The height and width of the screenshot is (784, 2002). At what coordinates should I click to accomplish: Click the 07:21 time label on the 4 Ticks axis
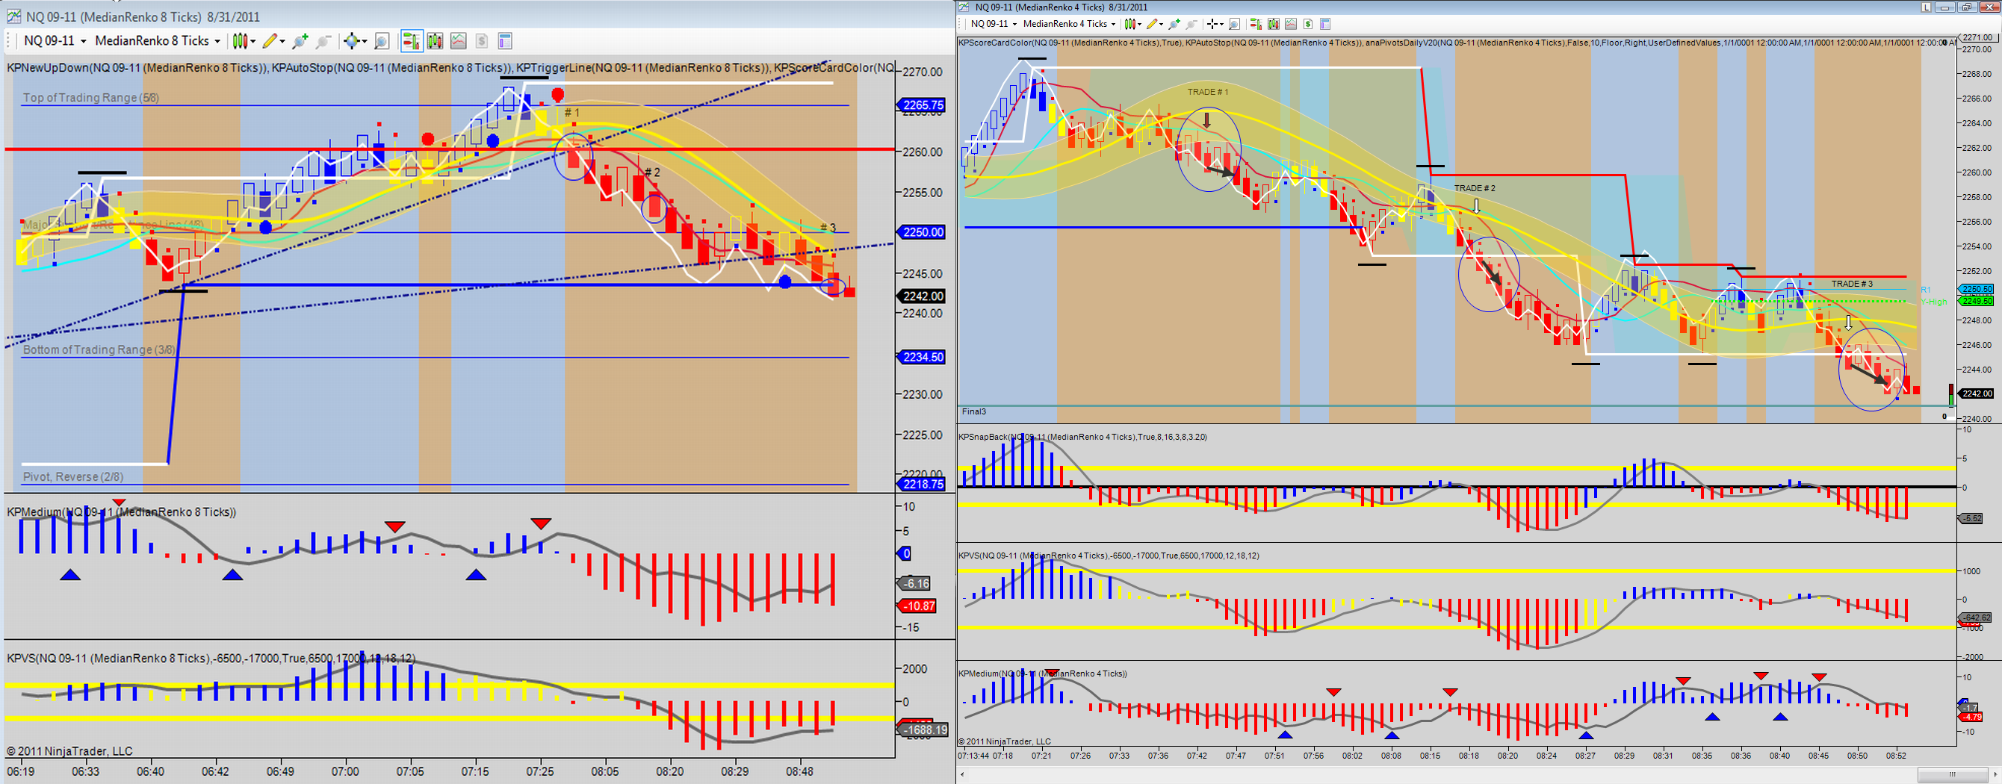pyautogui.click(x=1041, y=755)
